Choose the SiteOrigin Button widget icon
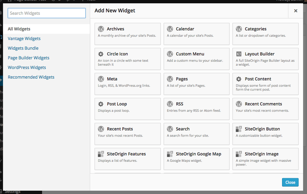This screenshot has width=307, height=194. 239,129
